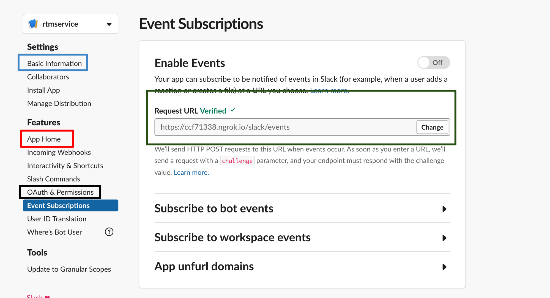Click Update to Granular Scopes link

tap(69, 269)
